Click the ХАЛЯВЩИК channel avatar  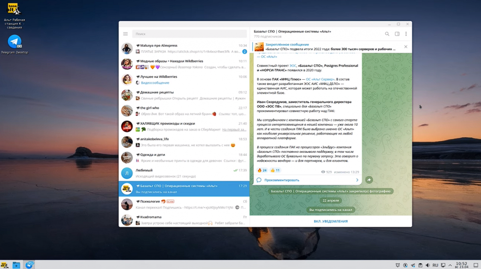pyautogui.click(x=127, y=127)
